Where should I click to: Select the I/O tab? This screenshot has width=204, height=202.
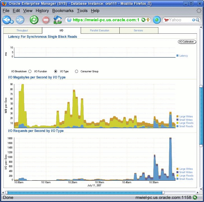pos(61,31)
